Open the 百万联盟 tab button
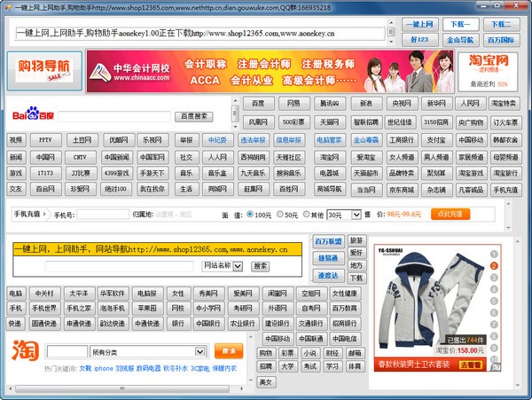Viewport: 532px width, 400px height. click(x=328, y=241)
